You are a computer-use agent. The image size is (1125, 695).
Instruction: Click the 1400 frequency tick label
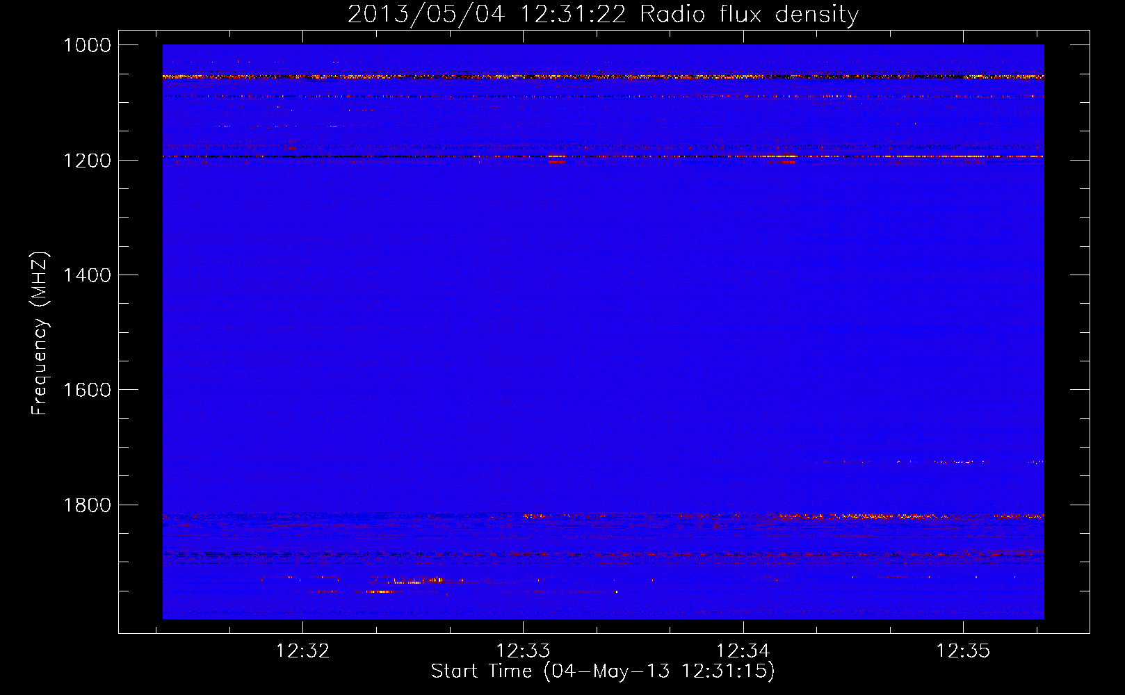pyautogui.click(x=87, y=275)
